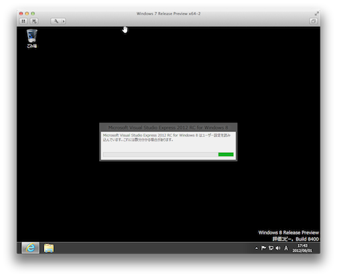Open the network status tray icon
The width and height of the screenshot is (337, 277).
coord(271,248)
